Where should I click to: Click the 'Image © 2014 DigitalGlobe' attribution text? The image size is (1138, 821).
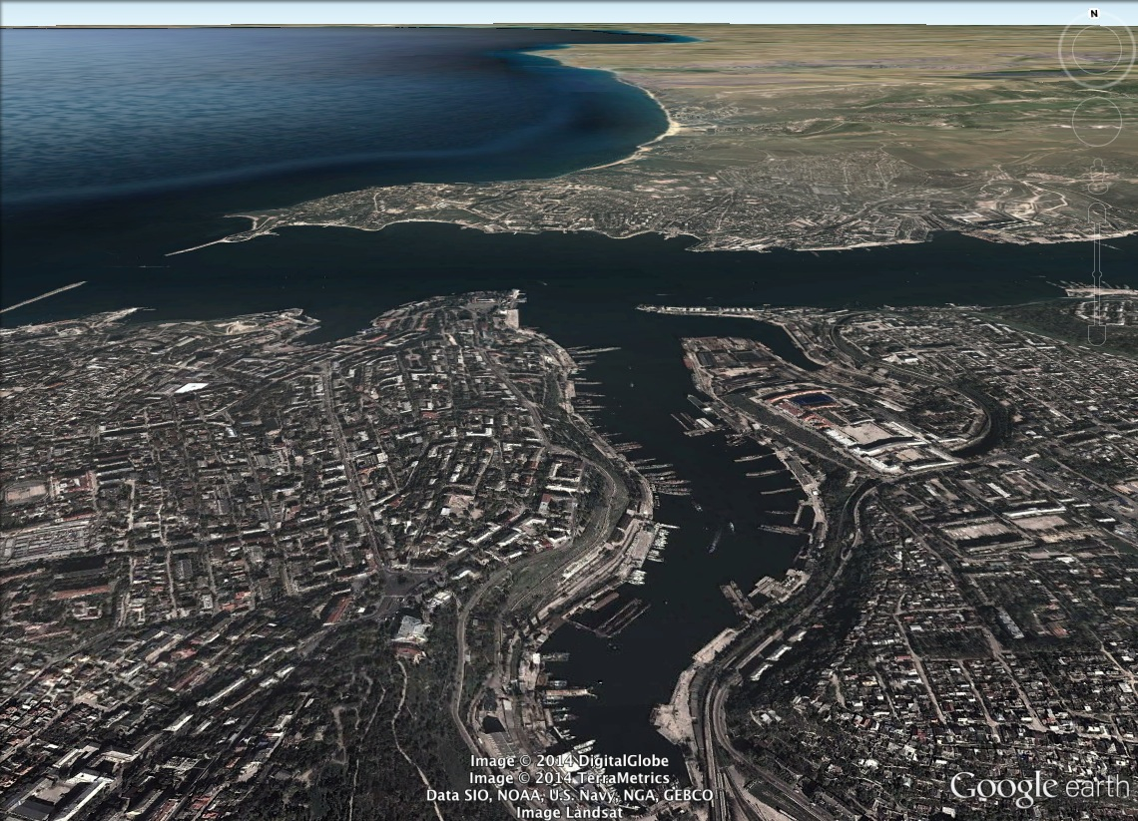click(x=569, y=761)
